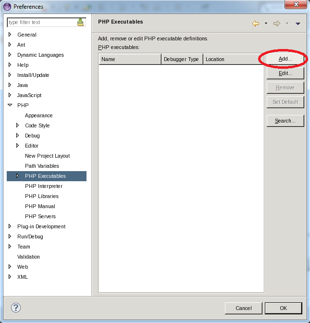Expand the Ant tree node
The width and height of the screenshot is (310, 323).
[10, 45]
